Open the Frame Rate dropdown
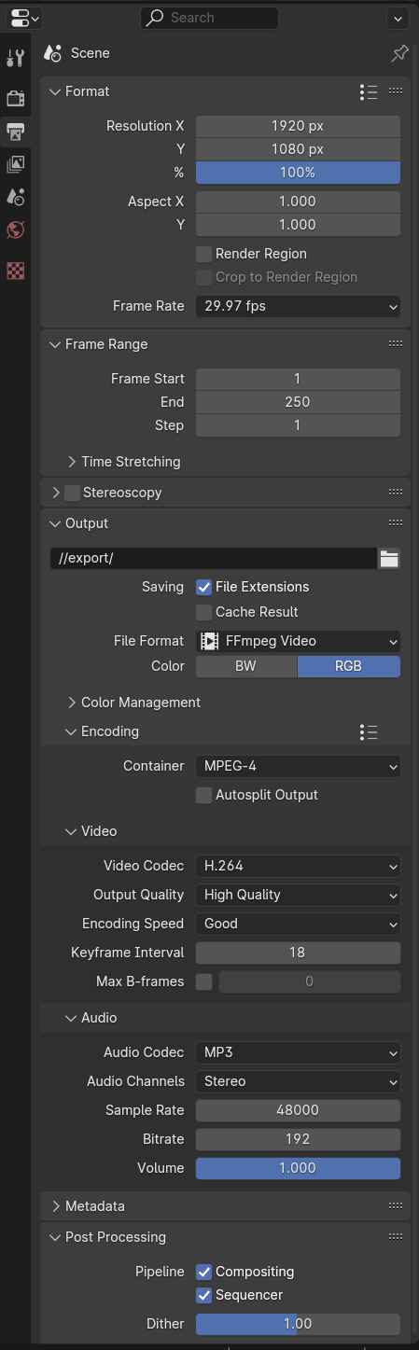The height and width of the screenshot is (1350, 419). pyautogui.click(x=298, y=306)
